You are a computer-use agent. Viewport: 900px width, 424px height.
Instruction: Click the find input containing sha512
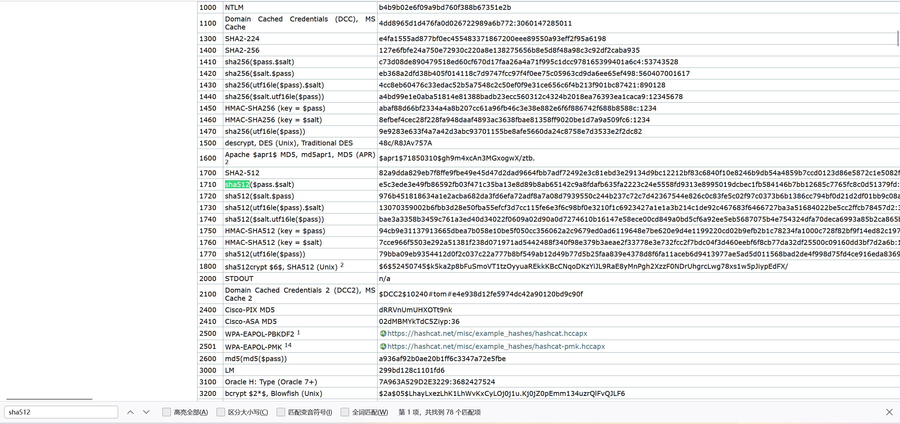click(x=61, y=412)
